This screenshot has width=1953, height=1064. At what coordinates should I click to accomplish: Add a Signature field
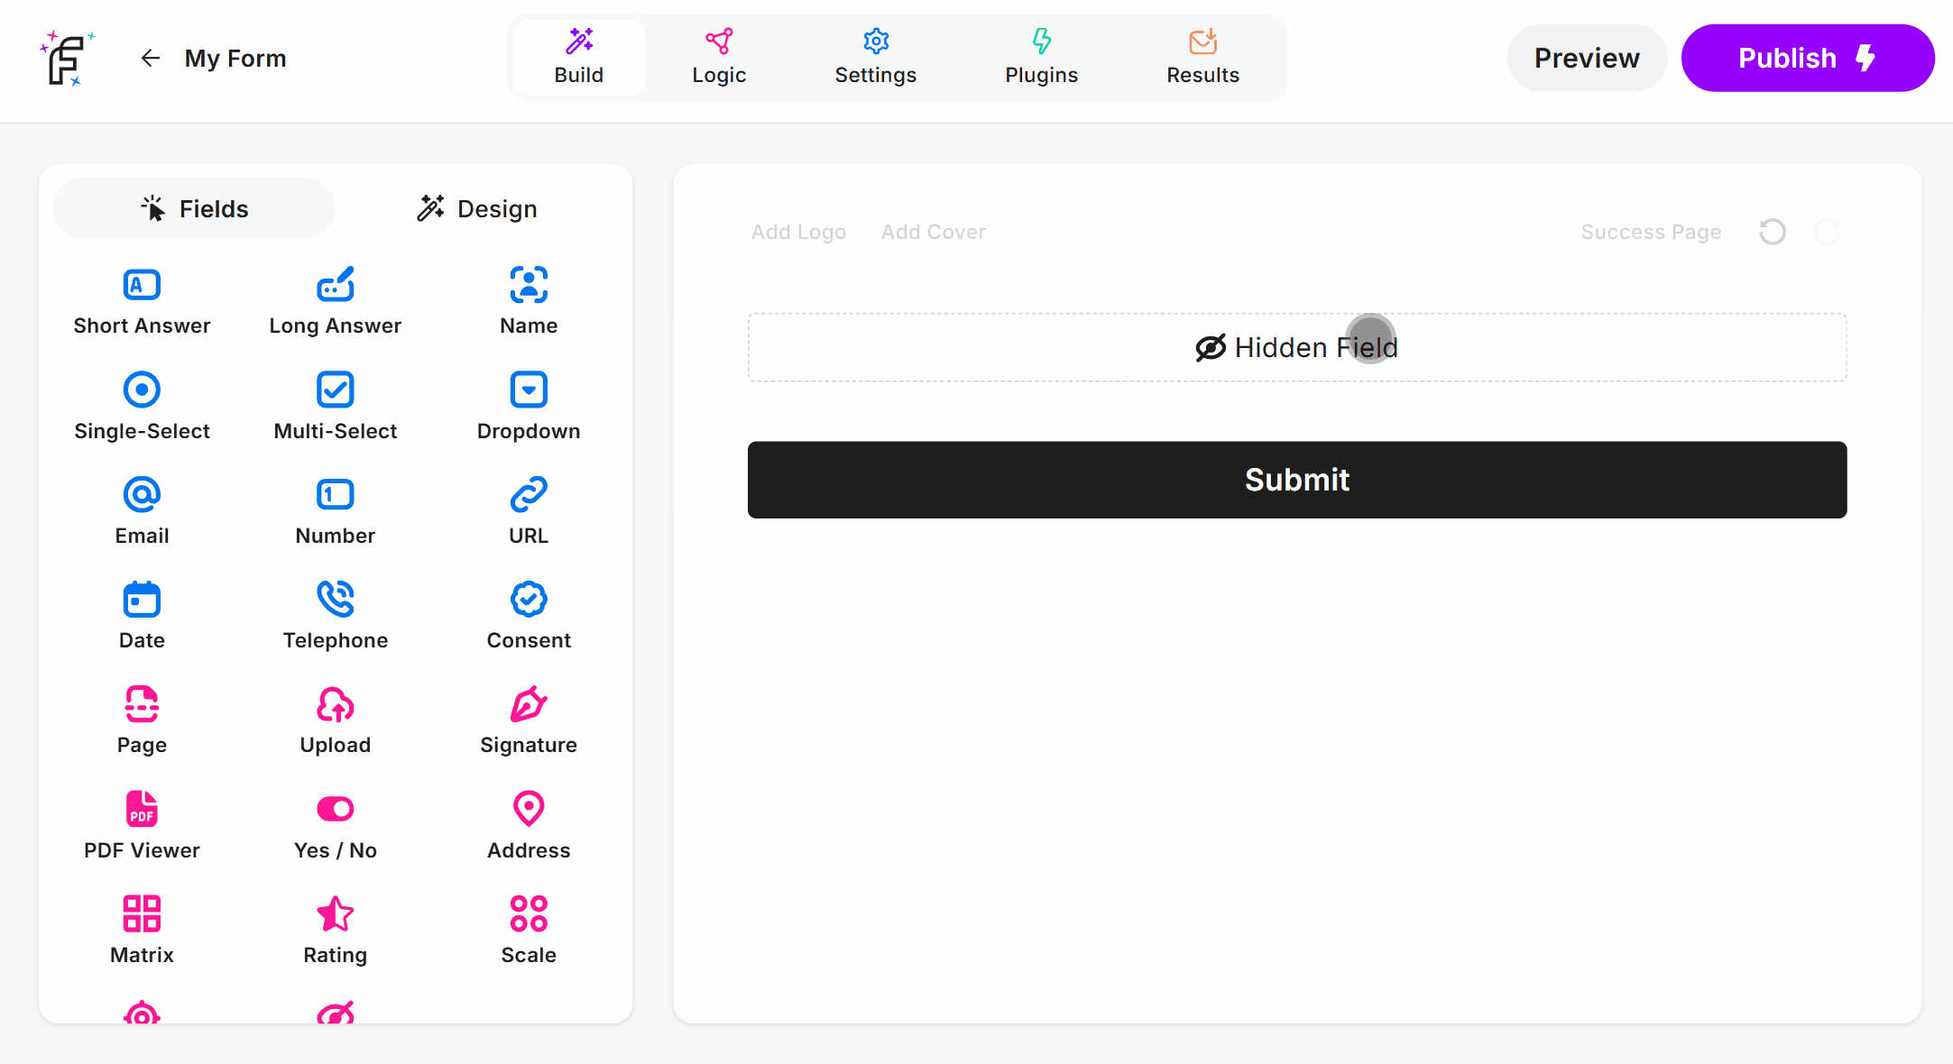529,721
